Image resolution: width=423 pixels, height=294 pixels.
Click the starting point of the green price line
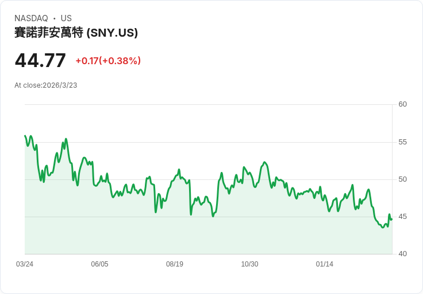[25, 136]
